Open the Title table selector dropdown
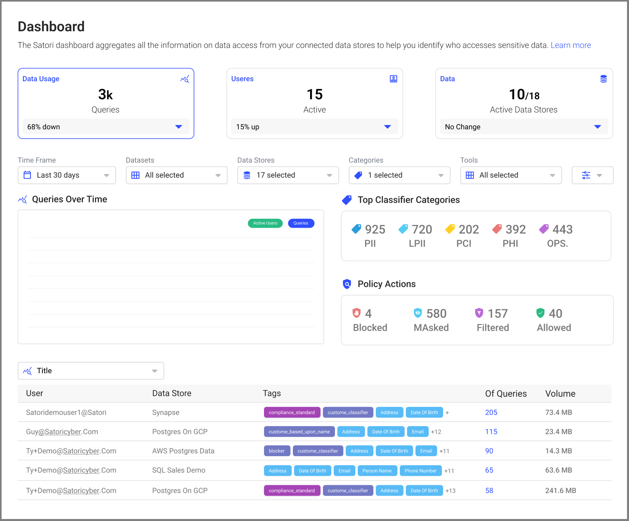Screen dimensions: 629x521 (91, 371)
